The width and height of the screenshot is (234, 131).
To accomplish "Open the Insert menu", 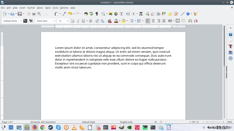I will coord(22,8).
